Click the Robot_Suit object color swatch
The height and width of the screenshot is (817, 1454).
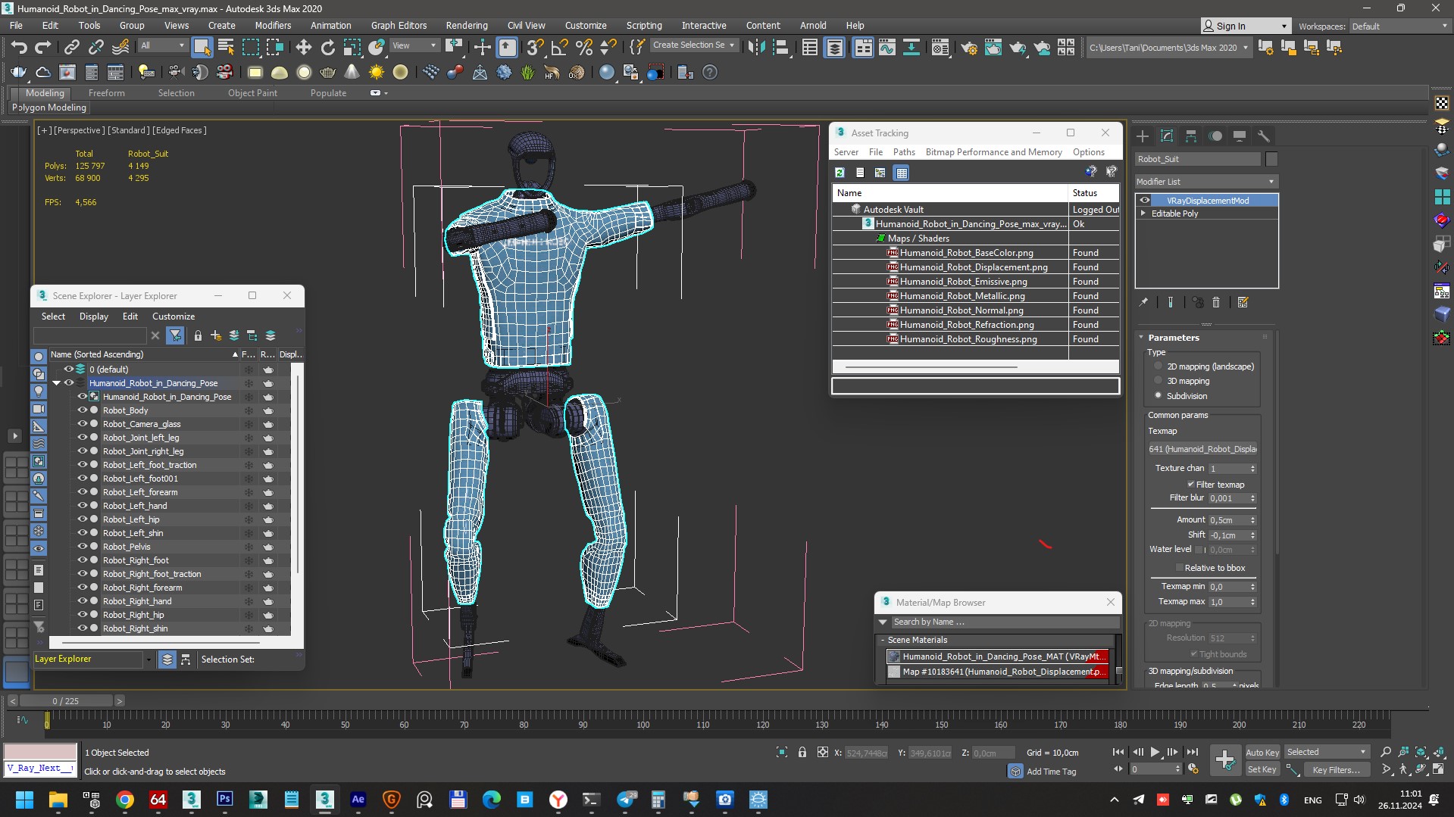pyautogui.click(x=1271, y=159)
